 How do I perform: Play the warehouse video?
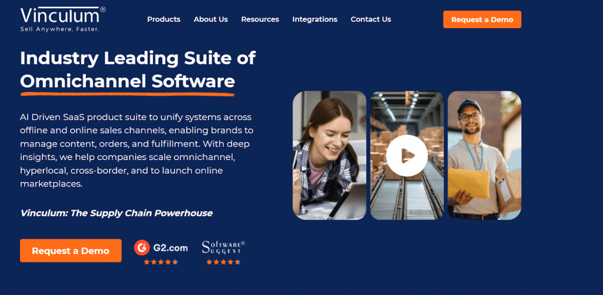[x=406, y=155]
